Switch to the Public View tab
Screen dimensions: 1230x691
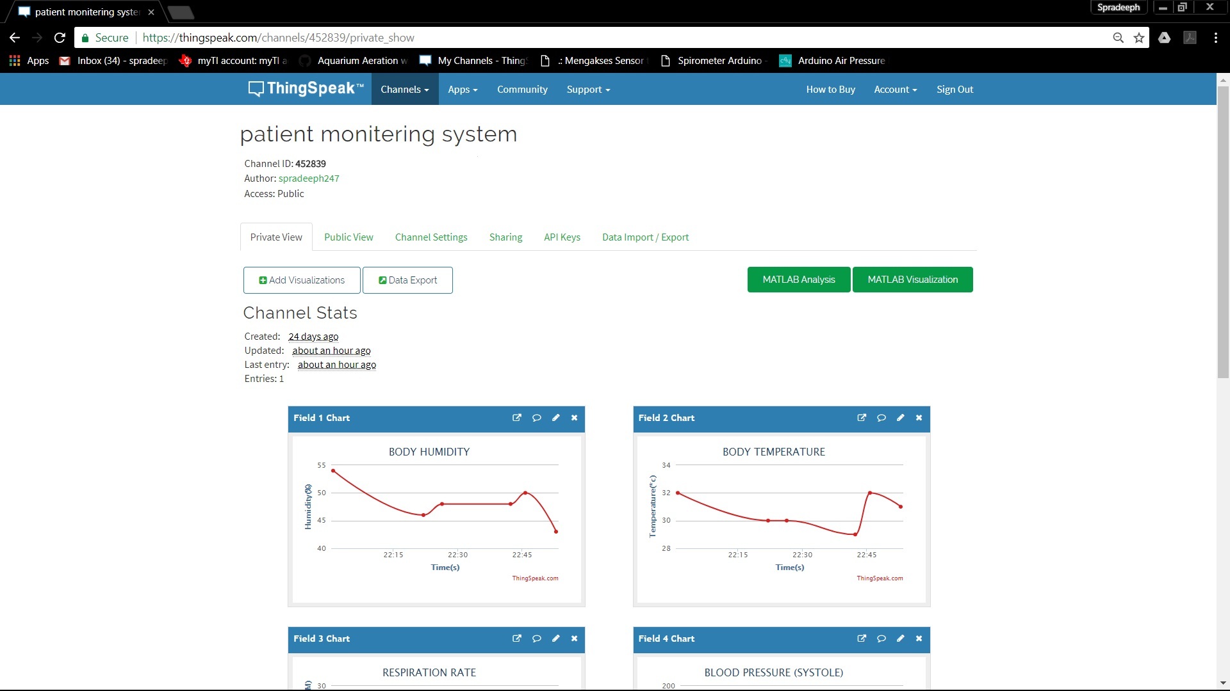[348, 237]
